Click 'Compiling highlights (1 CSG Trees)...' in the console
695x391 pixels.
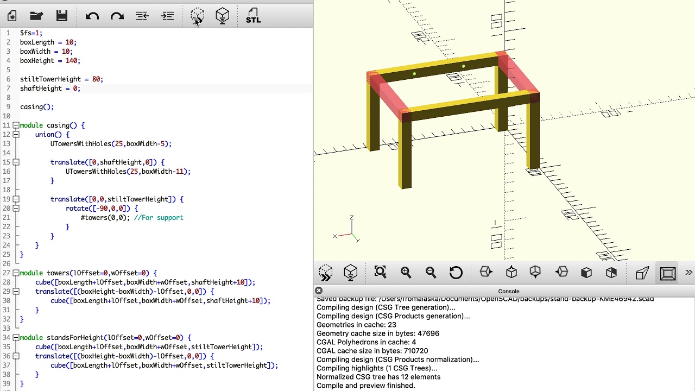[377, 368]
